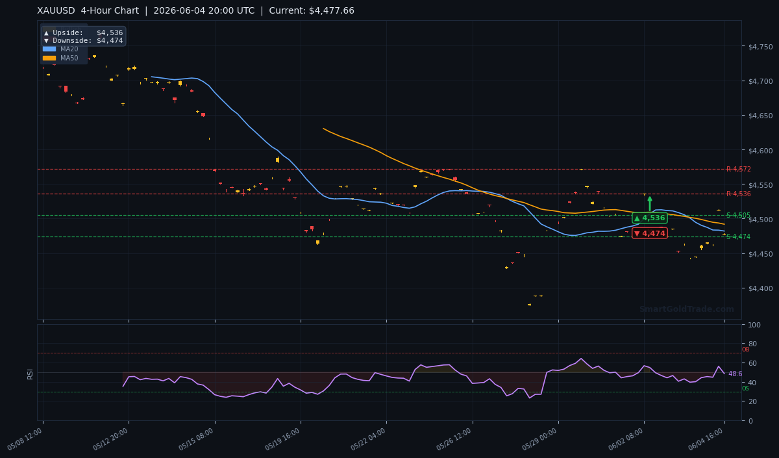The width and height of the screenshot is (779, 458).
Task: Click the $4,700 price axis label
Action: click(x=761, y=81)
